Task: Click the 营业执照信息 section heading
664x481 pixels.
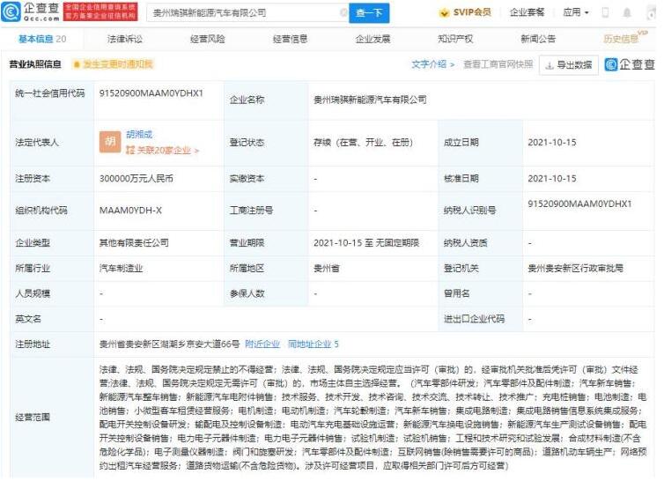Action: click(35, 64)
